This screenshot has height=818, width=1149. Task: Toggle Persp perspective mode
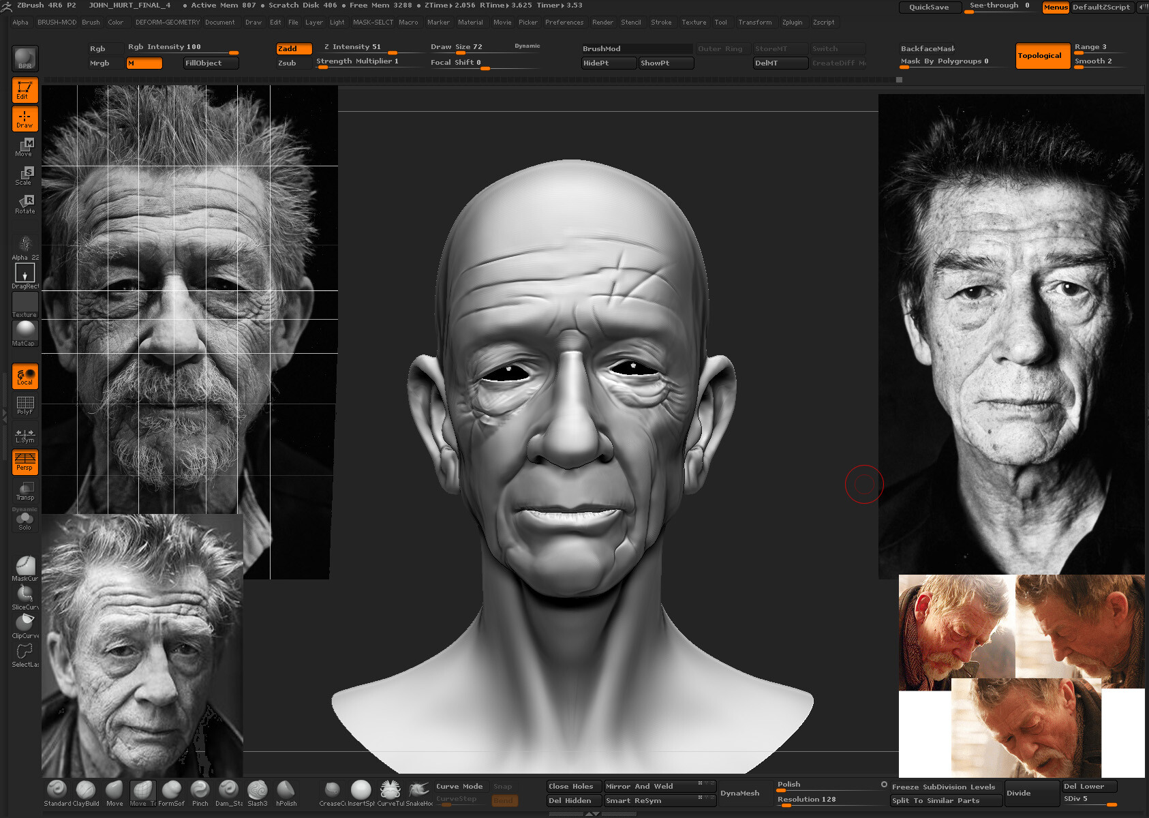pos(25,462)
